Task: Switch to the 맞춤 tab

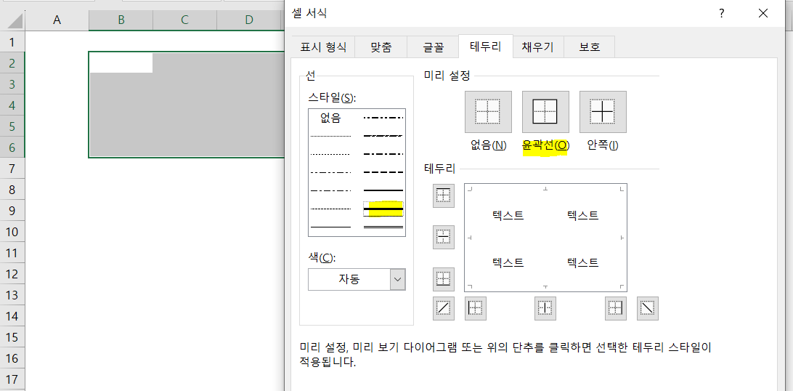Action: click(x=381, y=47)
